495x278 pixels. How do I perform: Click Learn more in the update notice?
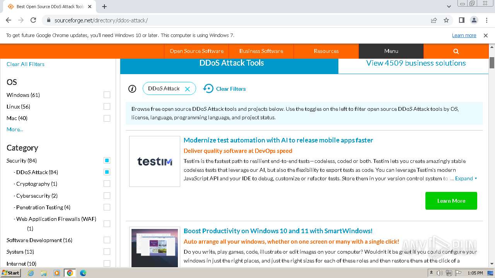464,35
